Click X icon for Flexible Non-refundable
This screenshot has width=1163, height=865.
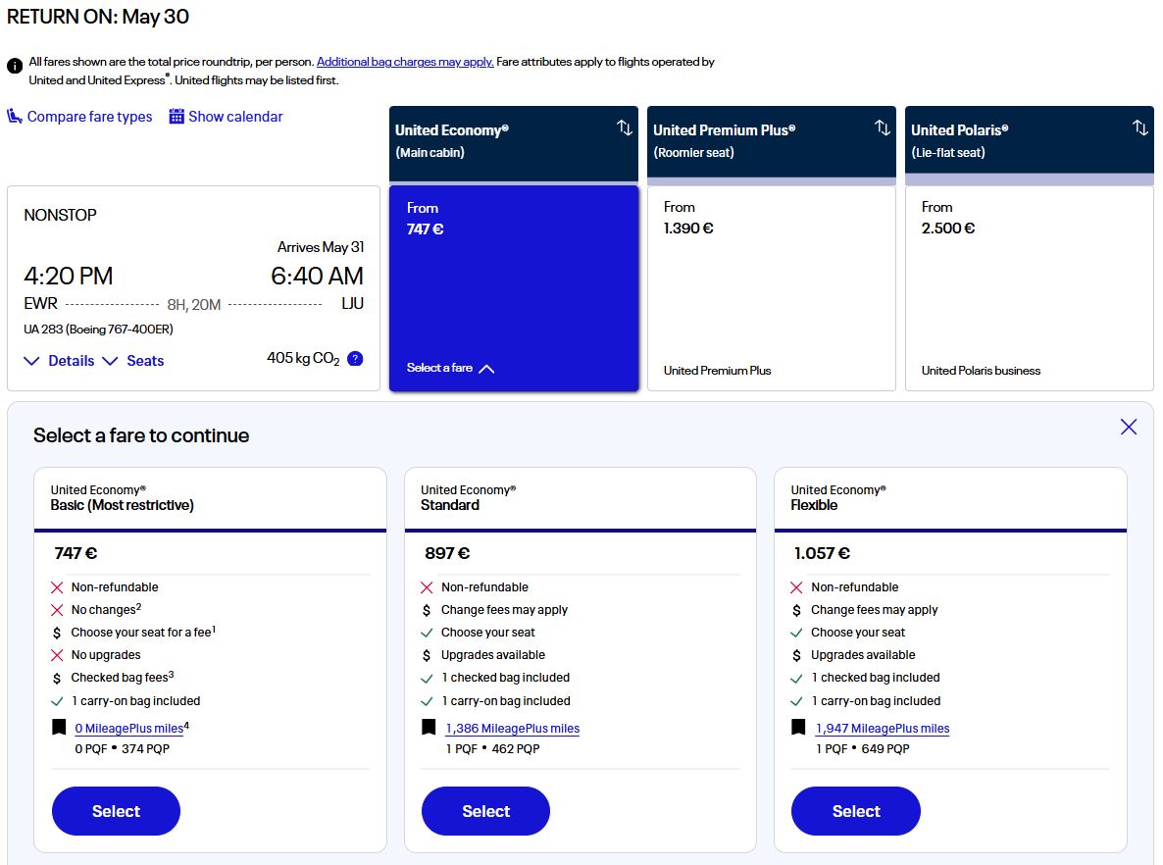796,587
